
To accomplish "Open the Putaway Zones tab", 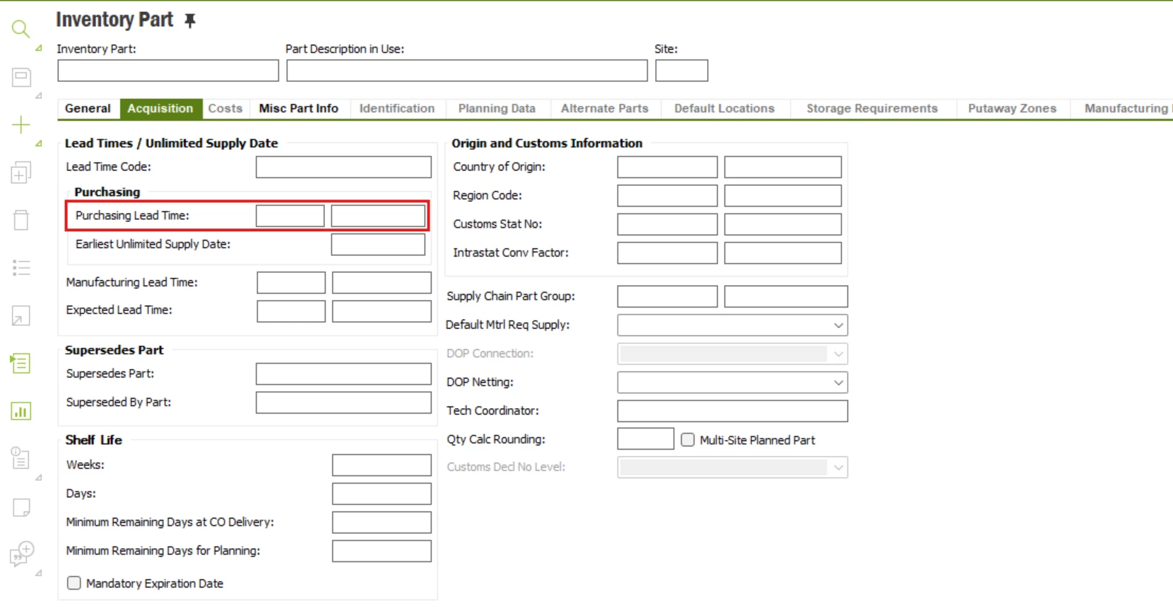I will [1012, 108].
